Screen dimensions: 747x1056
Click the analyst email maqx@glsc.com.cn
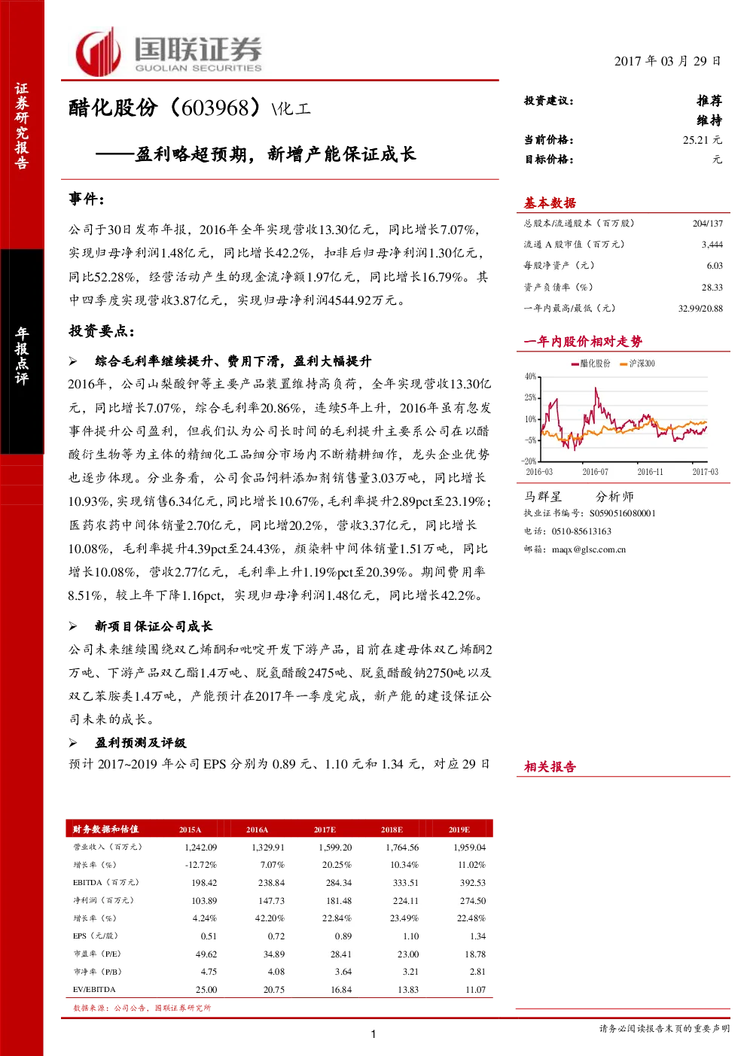(589, 549)
